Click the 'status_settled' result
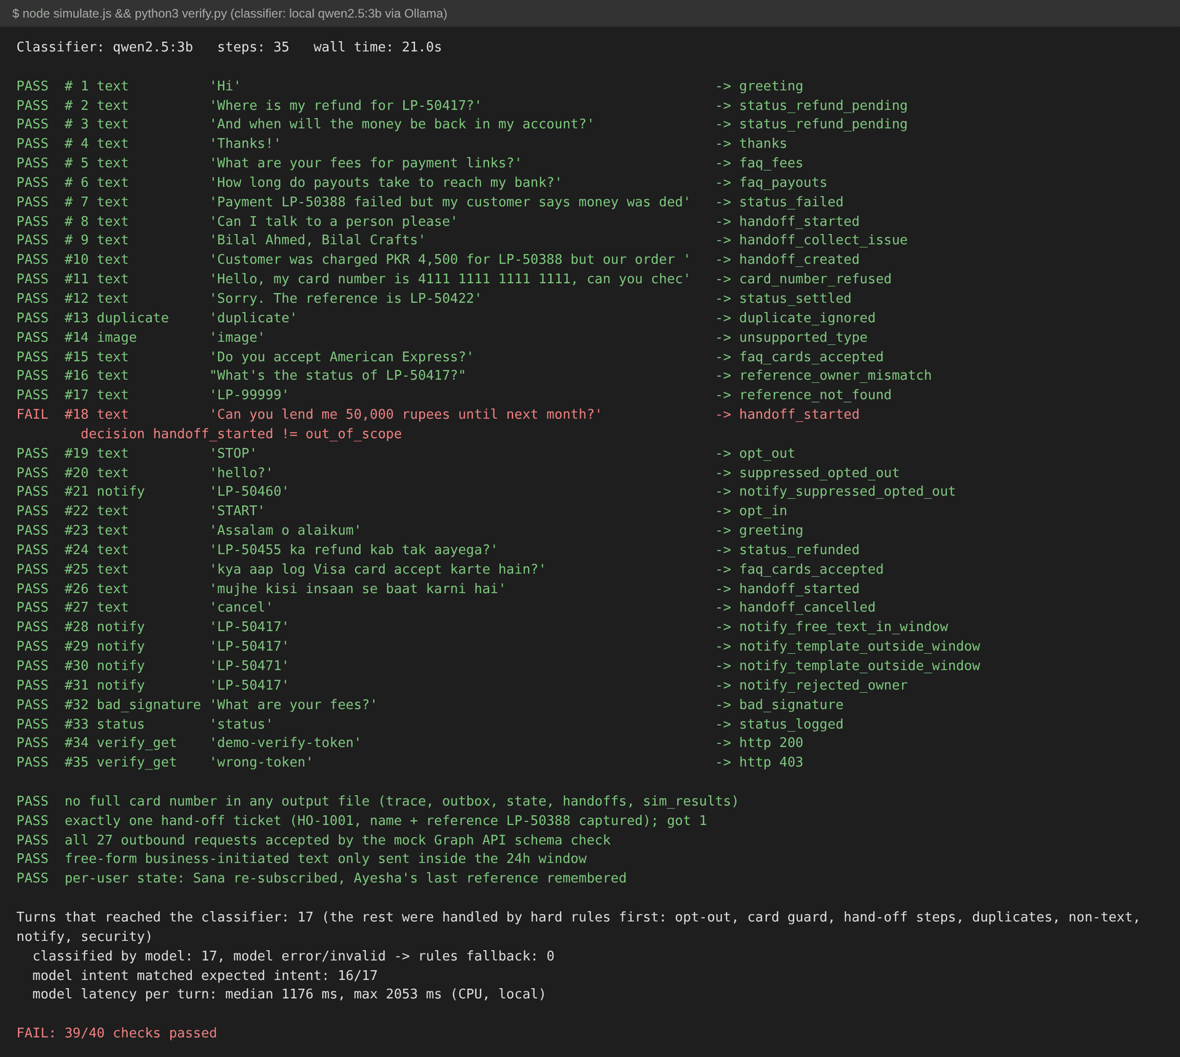Viewport: 1180px width, 1057px height. pos(795,298)
